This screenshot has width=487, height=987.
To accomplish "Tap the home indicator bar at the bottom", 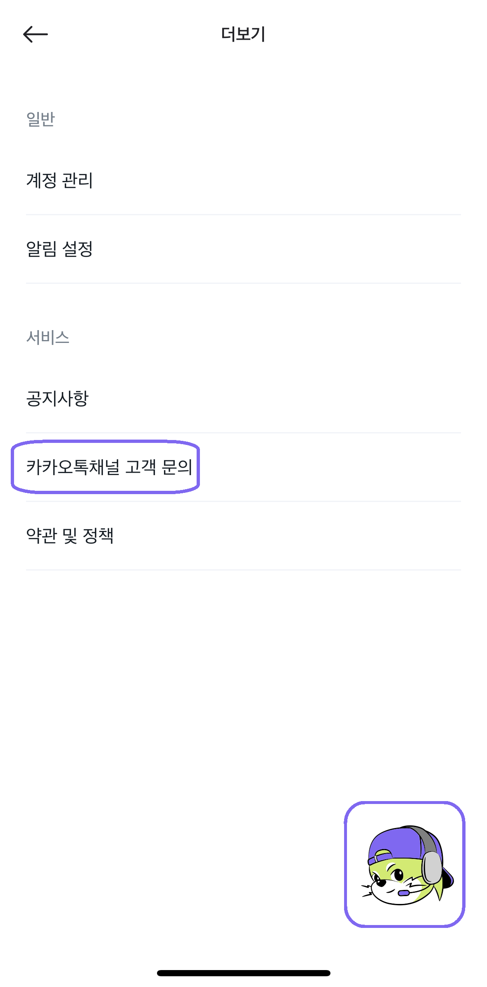I will point(243,973).
